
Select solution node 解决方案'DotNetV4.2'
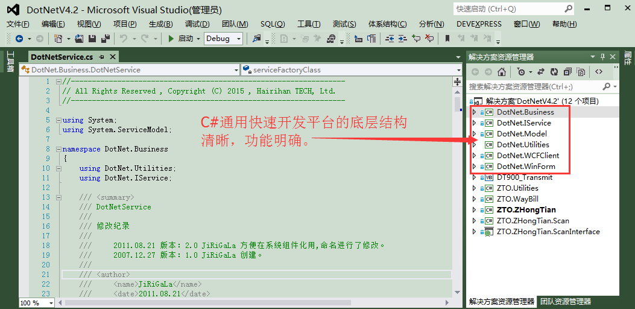(542, 101)
